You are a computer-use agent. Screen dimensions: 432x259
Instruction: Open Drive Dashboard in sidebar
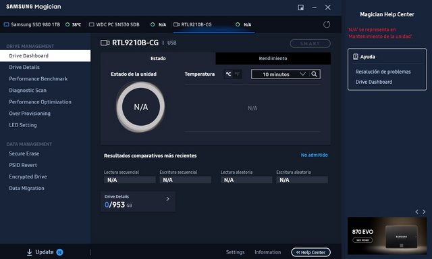pyautogui.click(x=45, y=55)
